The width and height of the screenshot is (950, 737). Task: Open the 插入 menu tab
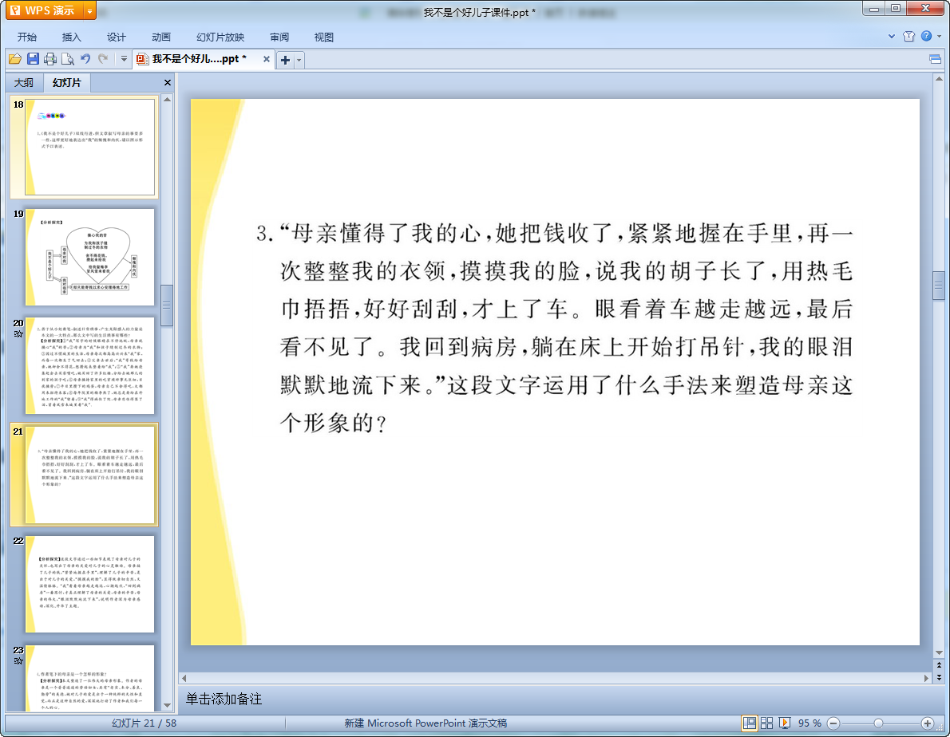point(72,37)
